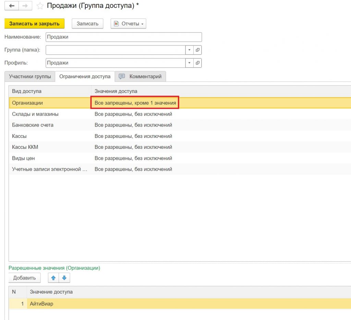Move the allowed value up with the blue arrow
The height and width of the screenshot is (320, 351).
[x=53, y=278]
